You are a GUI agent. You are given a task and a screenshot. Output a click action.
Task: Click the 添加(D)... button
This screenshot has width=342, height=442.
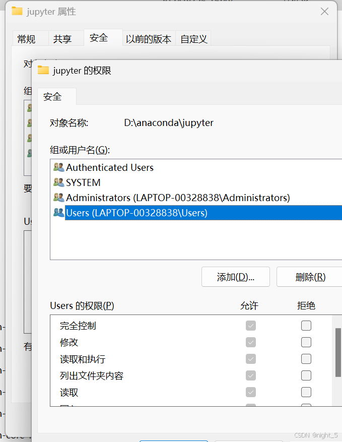236,277
